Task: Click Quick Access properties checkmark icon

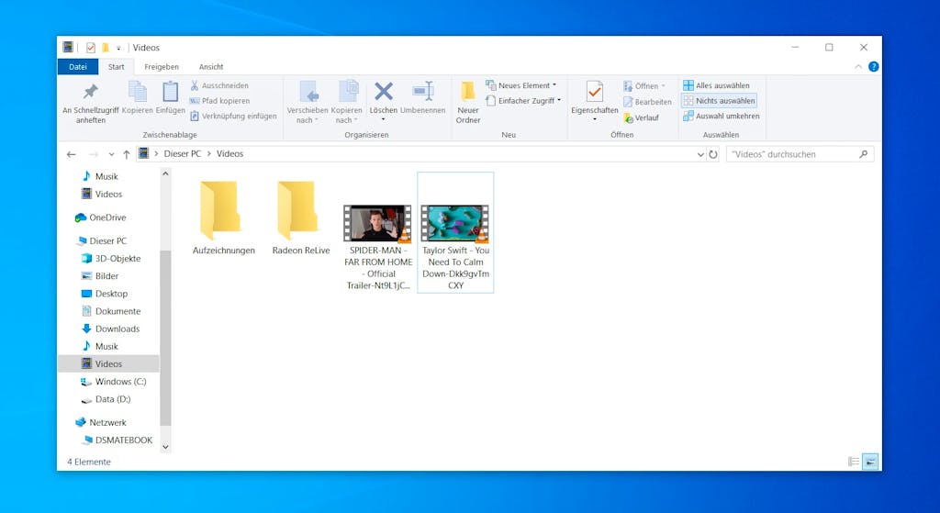Action: click(91, 48)
